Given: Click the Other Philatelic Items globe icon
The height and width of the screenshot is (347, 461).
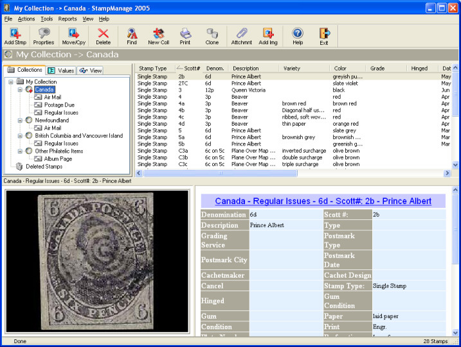Looking at the screenshot, I should point(29,151).
